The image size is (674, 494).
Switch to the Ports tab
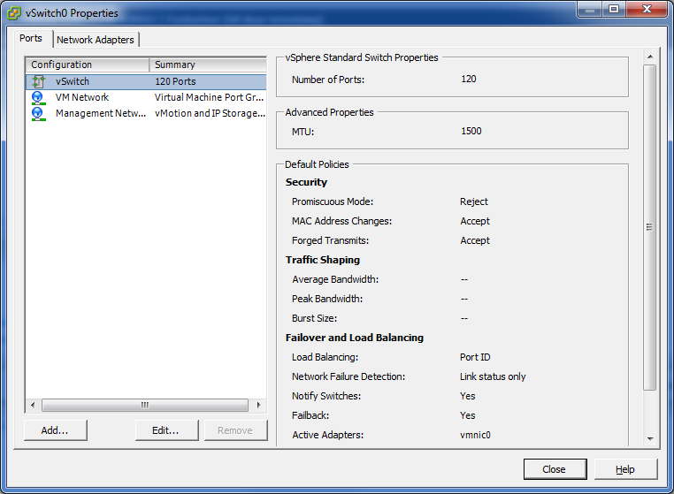(x=31, y=38)
